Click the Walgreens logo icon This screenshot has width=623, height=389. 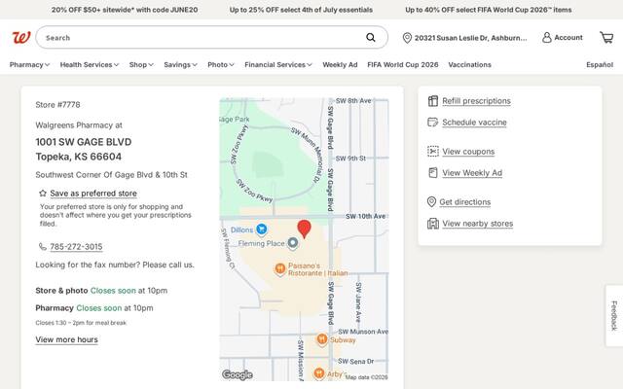pyautogui.click(x=21, y=38)
